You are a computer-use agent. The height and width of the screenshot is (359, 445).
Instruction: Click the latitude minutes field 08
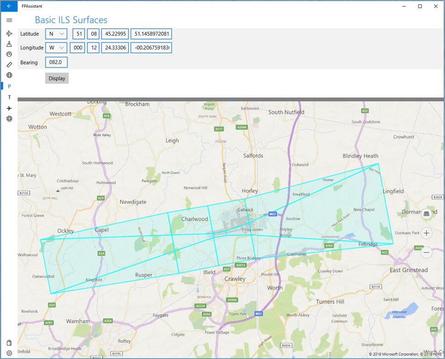[94, 34]
